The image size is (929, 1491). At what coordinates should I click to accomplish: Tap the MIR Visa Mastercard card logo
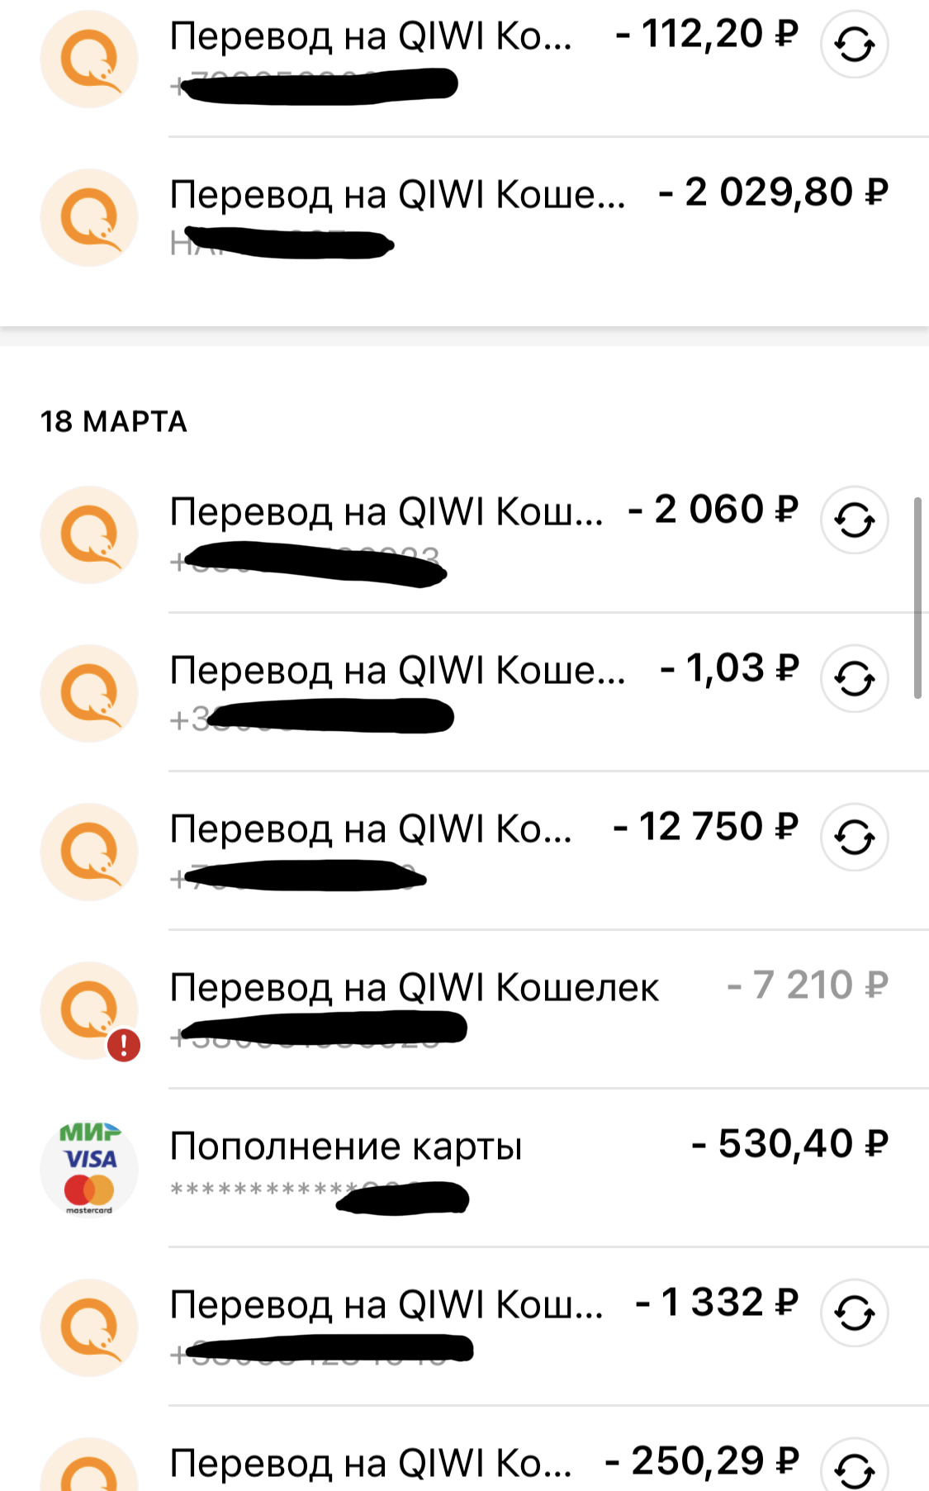pos(89,1169)
